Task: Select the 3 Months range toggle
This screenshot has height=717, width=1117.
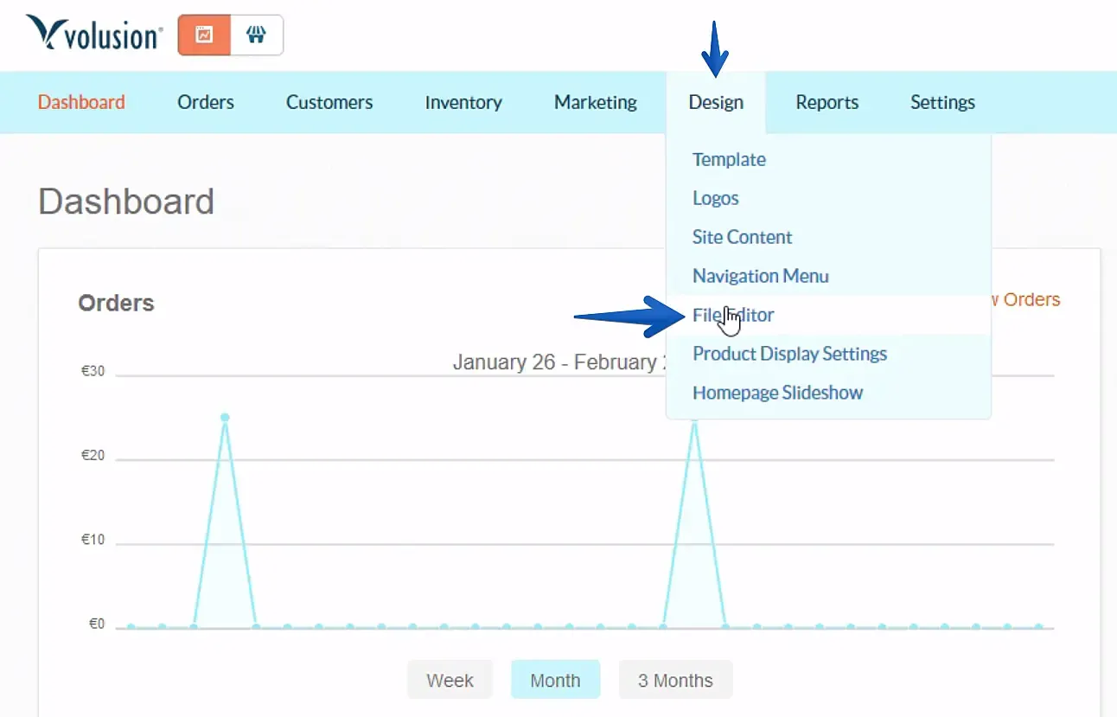Action: [x=675, y=680]
